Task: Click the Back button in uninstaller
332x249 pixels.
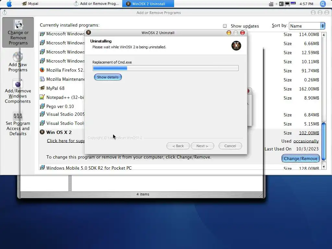Action: click(178, 146)
